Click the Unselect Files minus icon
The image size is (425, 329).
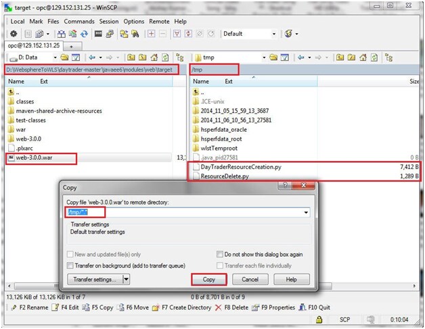pos(162,34)
